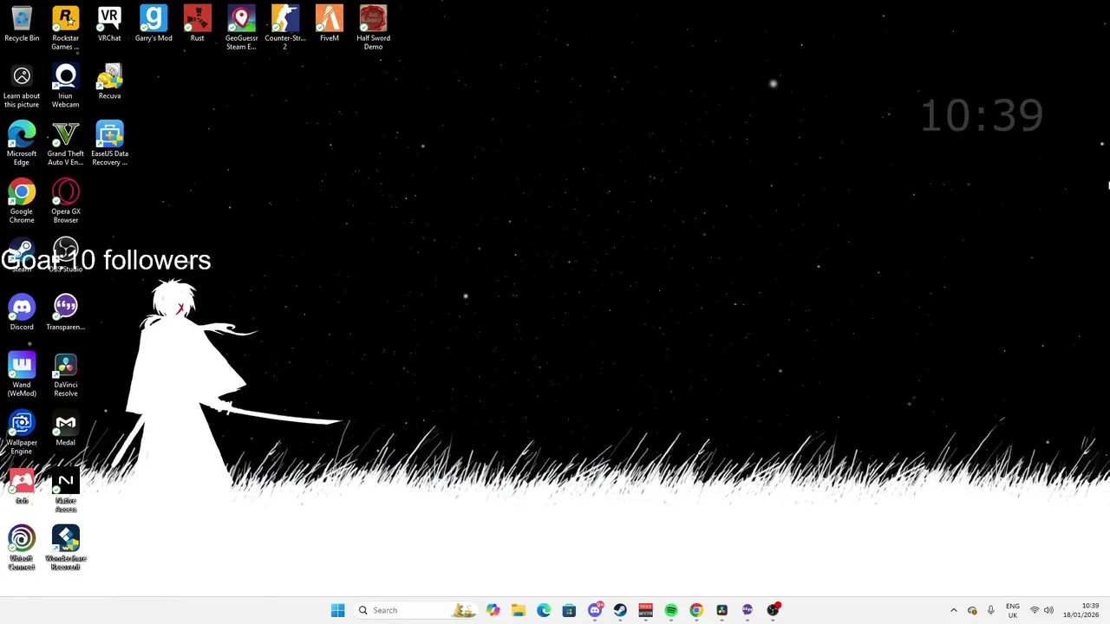Select the Discord desktop shortcut
Viewport: 1110px width, 624px height.
coord(22,312)
